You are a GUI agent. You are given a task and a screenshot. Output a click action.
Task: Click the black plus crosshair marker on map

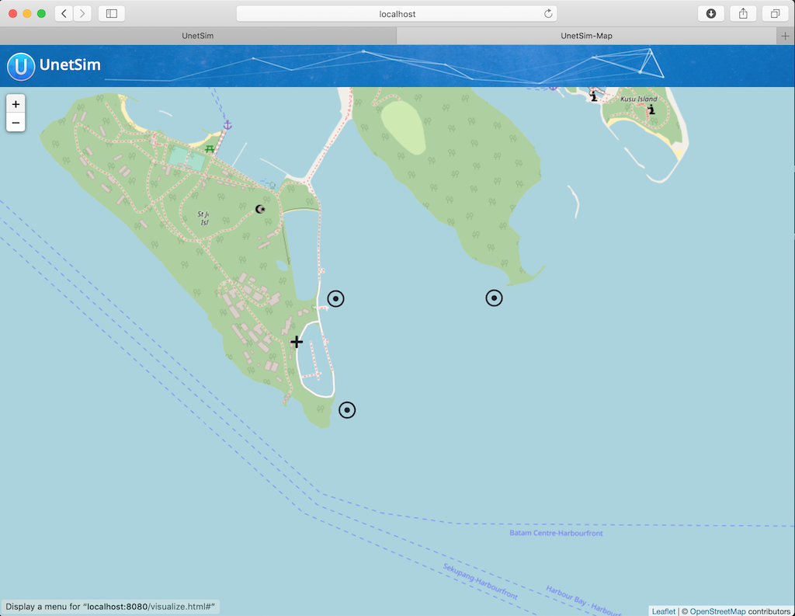(297, 342)
